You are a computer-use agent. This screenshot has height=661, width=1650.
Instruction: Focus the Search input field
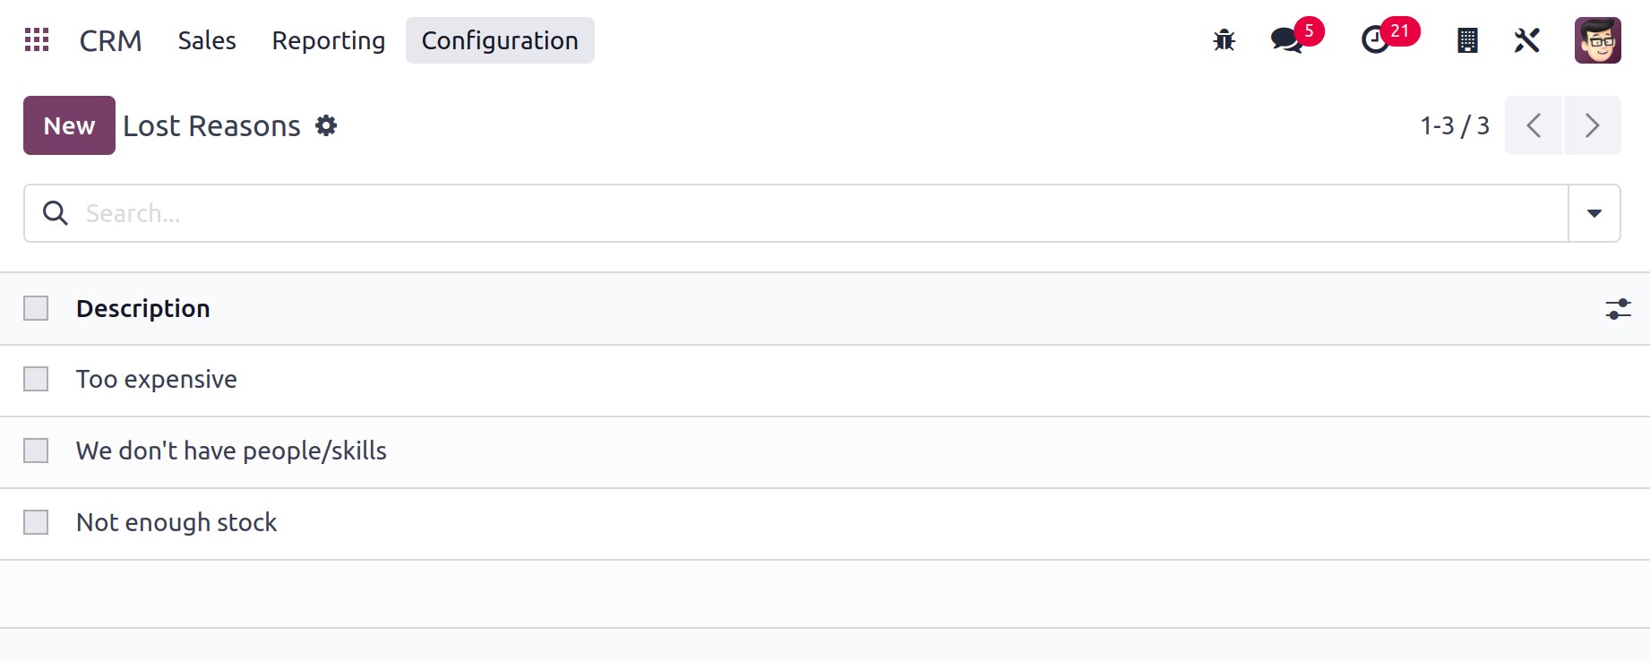click(822, 213)
